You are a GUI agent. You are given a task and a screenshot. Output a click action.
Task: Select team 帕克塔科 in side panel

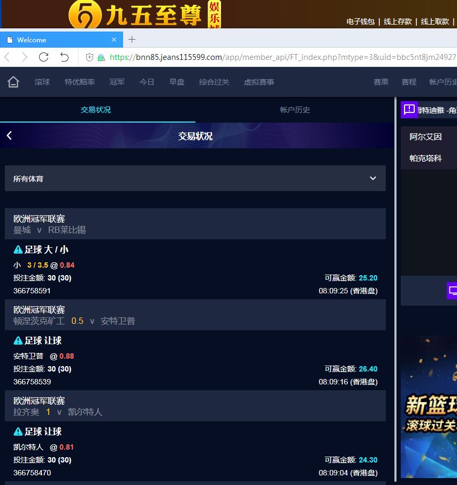coord(425,158)
